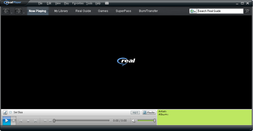Switch to the Now Playing tab
This screenshot has height=131, width=253.
point(37,11)
